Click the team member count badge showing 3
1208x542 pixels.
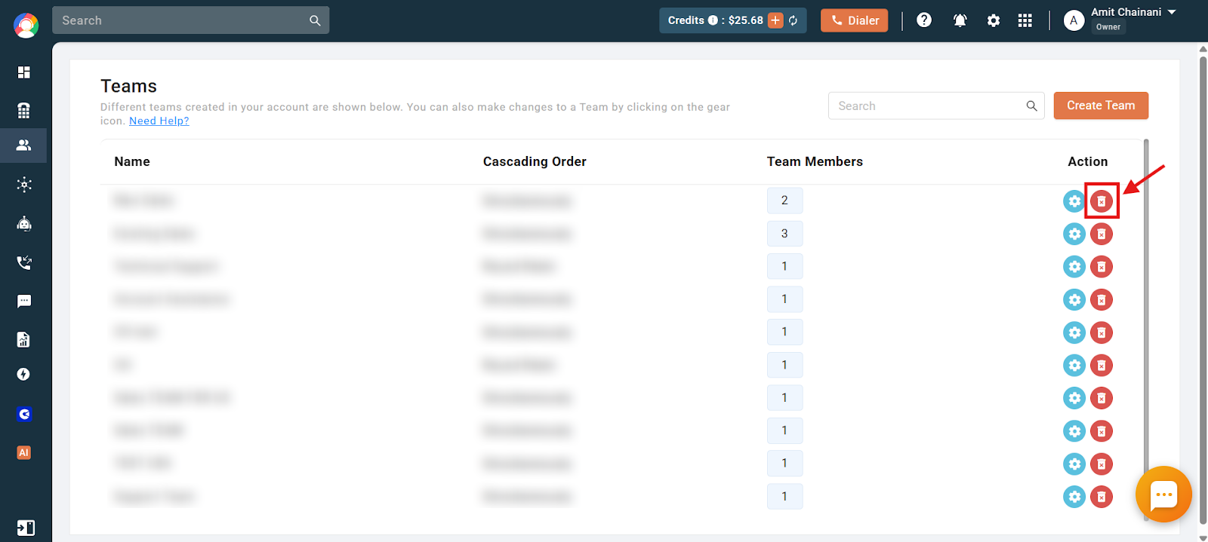(x=784, y=234)
